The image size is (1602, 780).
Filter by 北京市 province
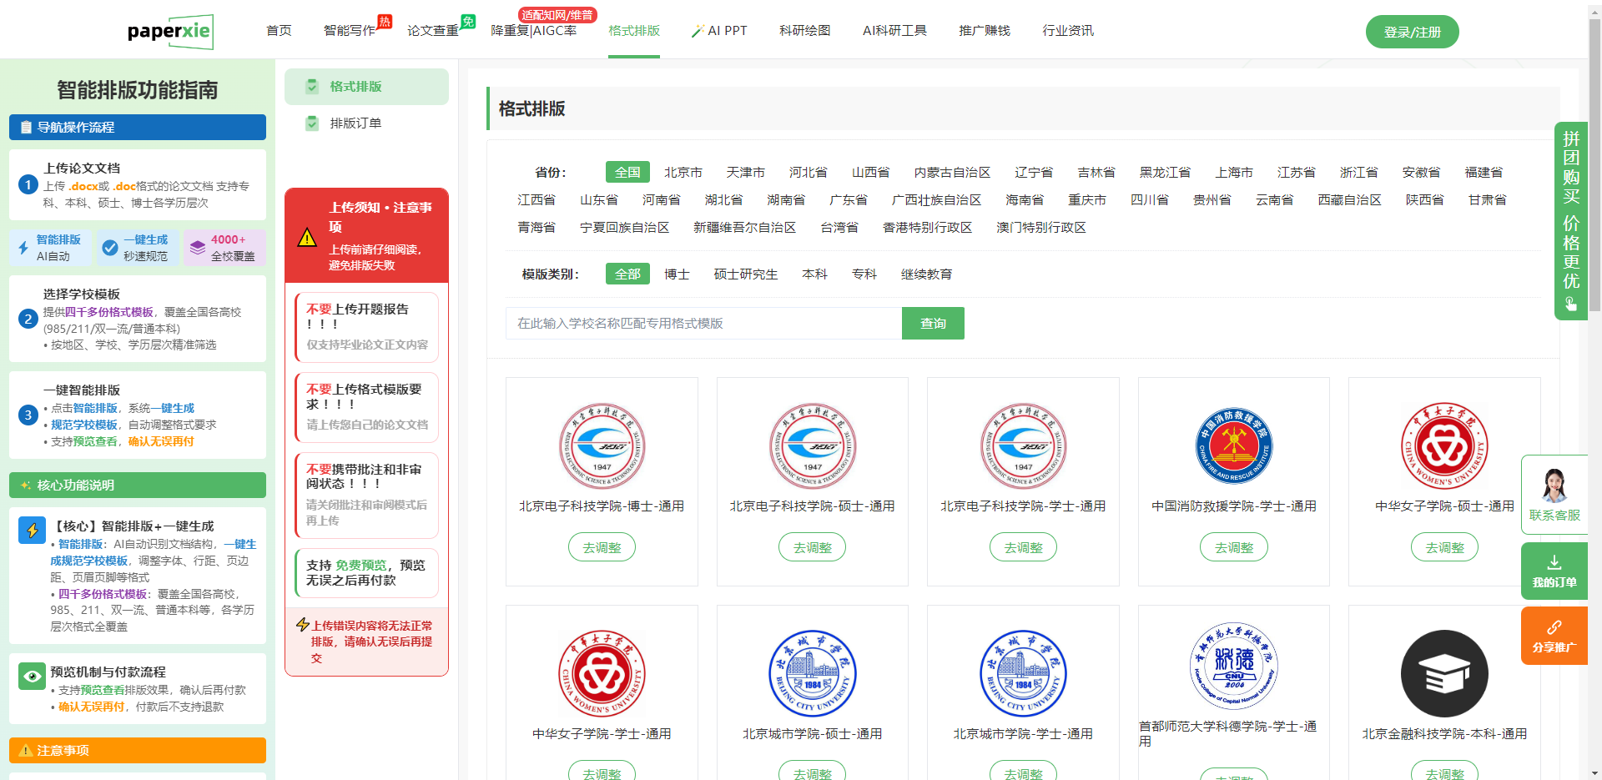[683, 173]
